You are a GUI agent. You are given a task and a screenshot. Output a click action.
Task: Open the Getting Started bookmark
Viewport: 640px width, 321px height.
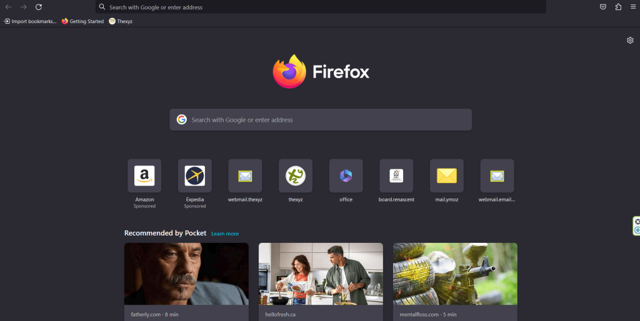tap(83, 21)
